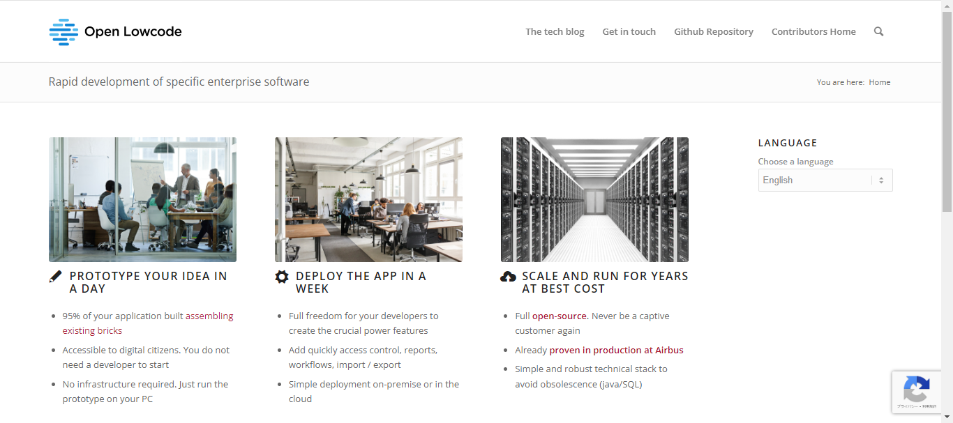Click the Open Lowcode logo
Screen dimensions: 953x423
(115, 31)
